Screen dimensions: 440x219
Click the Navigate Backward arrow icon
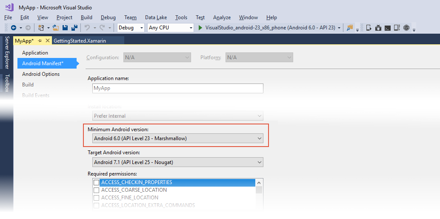(x=13, y=28)
